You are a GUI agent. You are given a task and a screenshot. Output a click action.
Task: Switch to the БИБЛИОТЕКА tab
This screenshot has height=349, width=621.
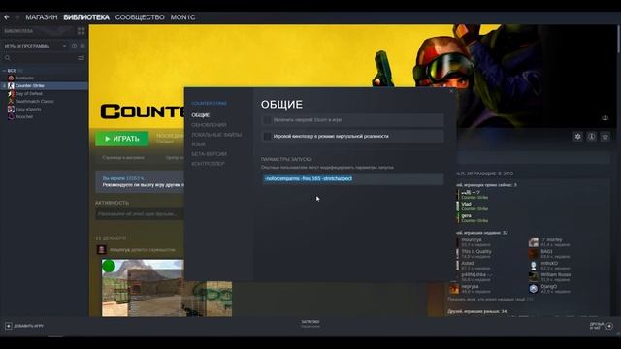tap(86, 17)
